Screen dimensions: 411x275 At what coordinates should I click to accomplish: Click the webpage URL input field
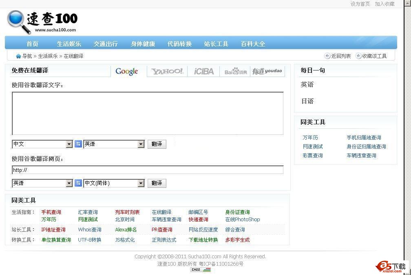[x=148, y=170]
